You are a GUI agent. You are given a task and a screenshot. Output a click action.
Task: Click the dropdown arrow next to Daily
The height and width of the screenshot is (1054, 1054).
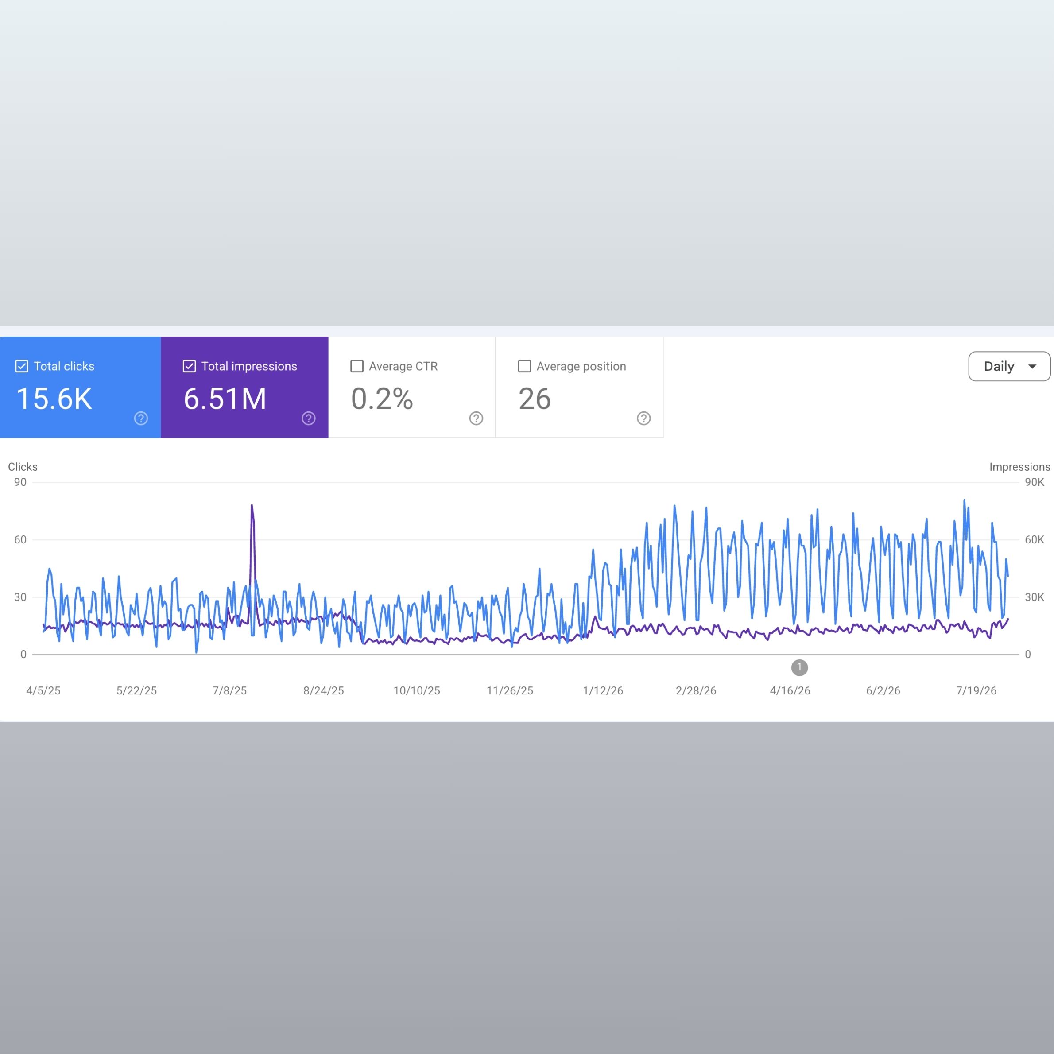pyautogui.click(x=1031, y=367)
